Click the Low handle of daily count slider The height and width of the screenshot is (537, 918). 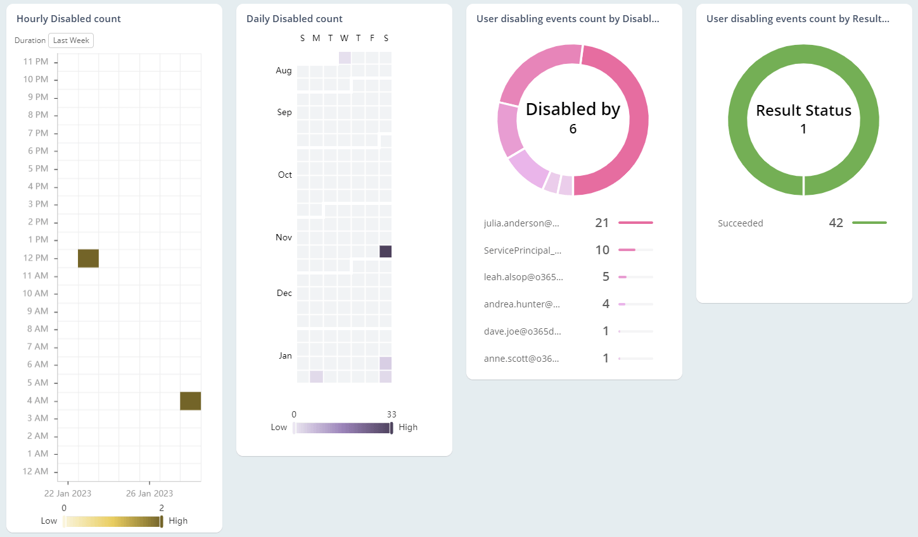tap(294, 428)
